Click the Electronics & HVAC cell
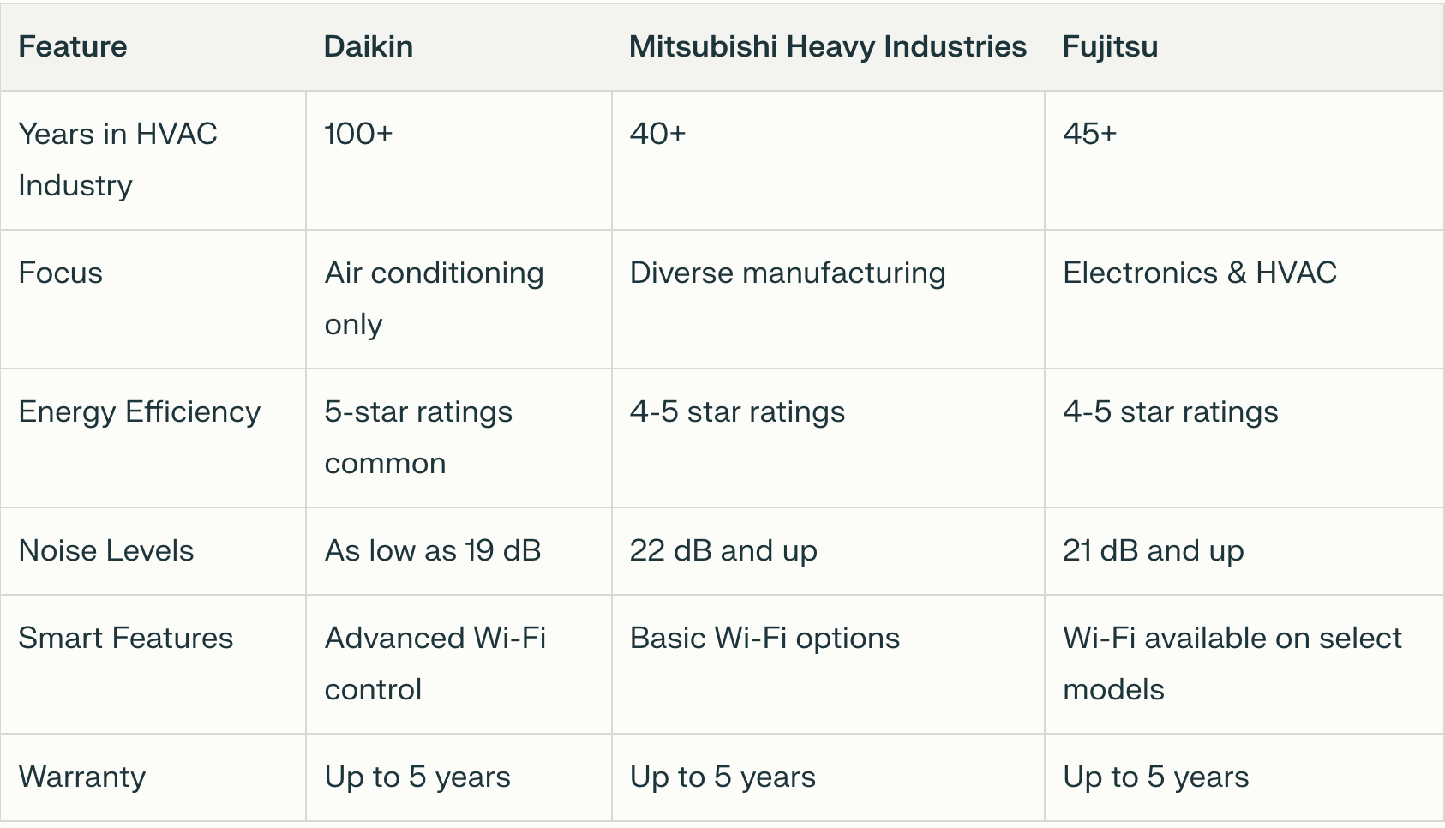This screenshot has width=1445, height=828. coord(1199,273)
